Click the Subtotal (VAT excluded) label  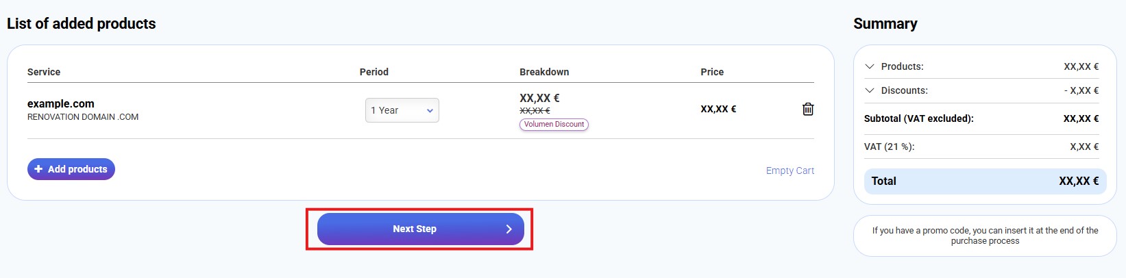point(918,118)
